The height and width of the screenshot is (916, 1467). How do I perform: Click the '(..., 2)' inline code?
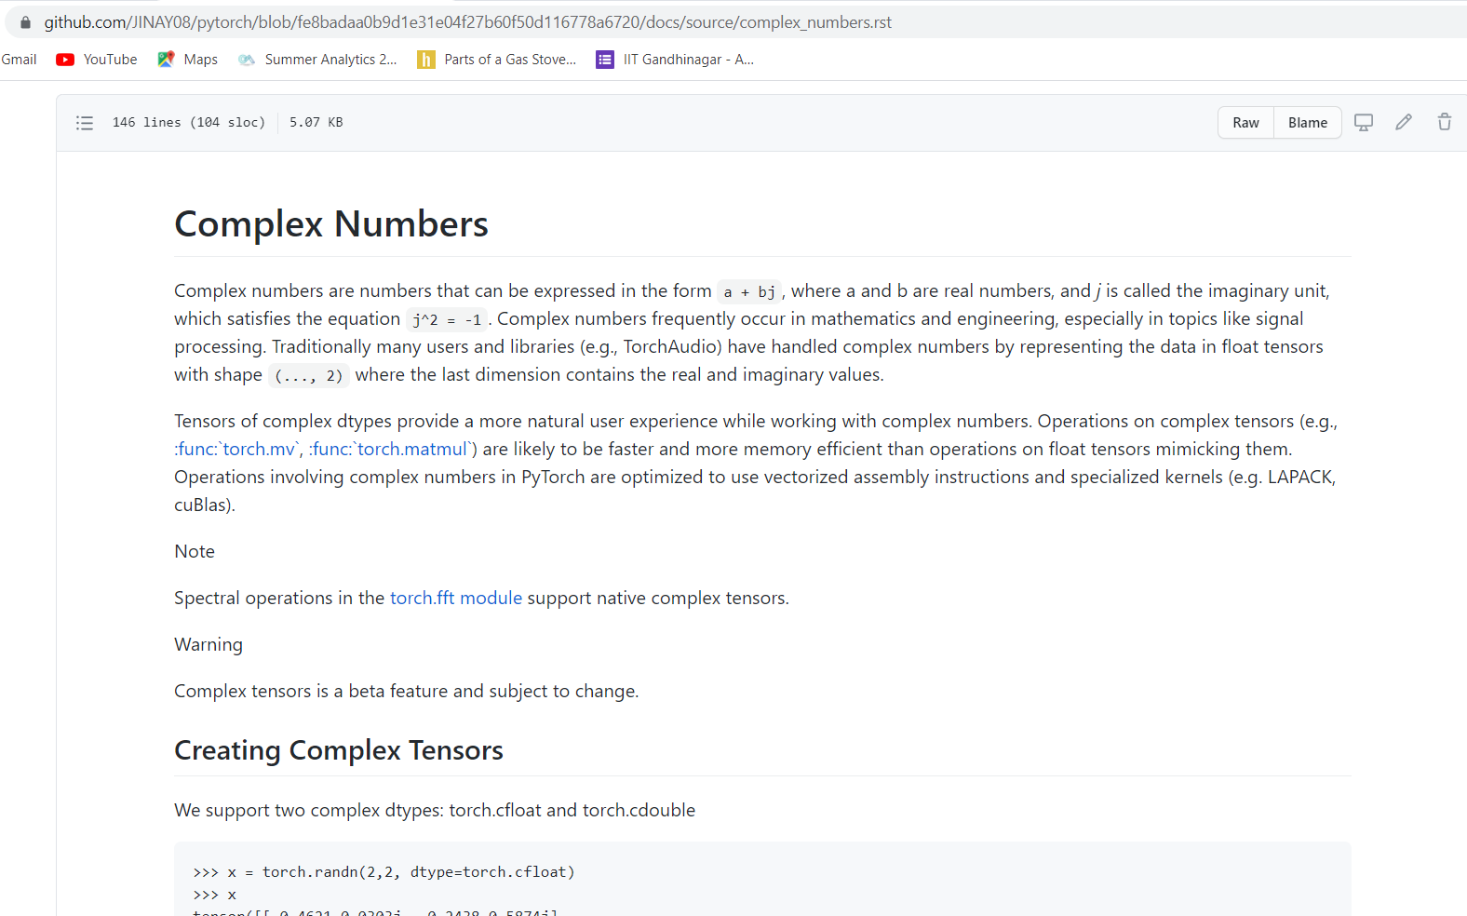pos(309,376)
